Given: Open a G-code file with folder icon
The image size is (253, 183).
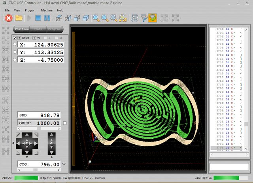Looking at the screenshot, I should (x=19, y=18).
